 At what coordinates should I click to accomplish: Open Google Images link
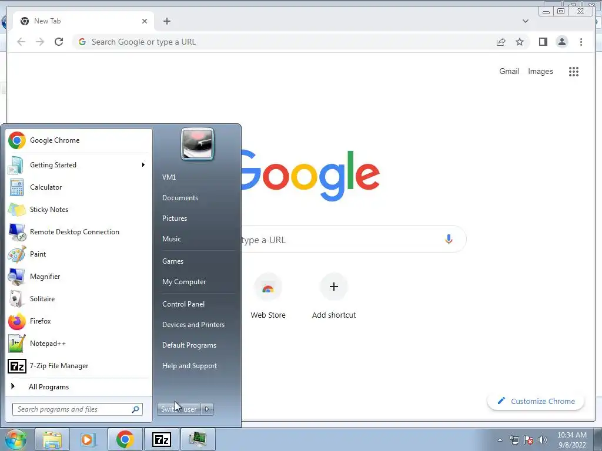[x=540, y=71]
